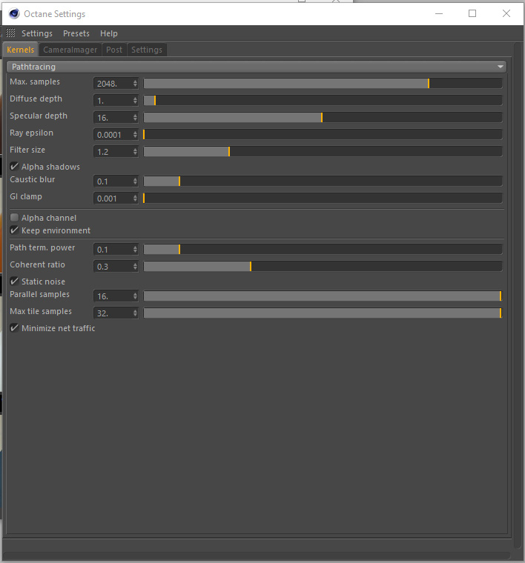Enable the Alpha channel checkbox

click(14, 218)
